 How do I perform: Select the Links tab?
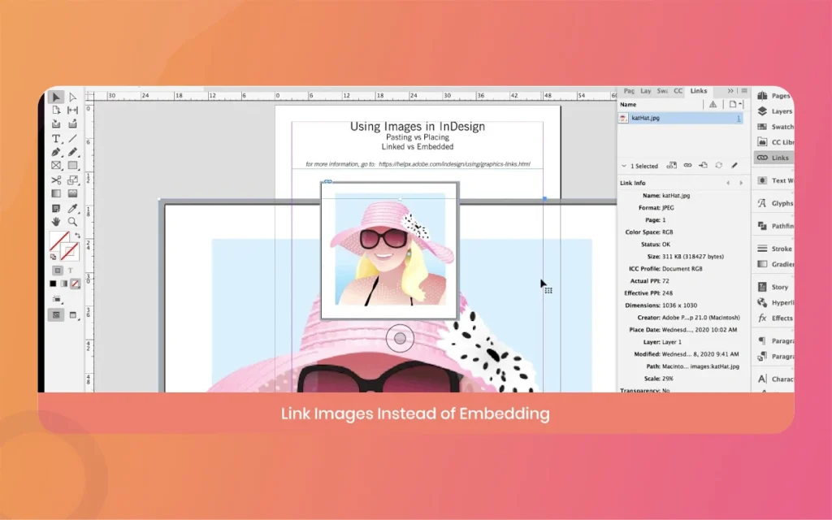tap(698, 91)
